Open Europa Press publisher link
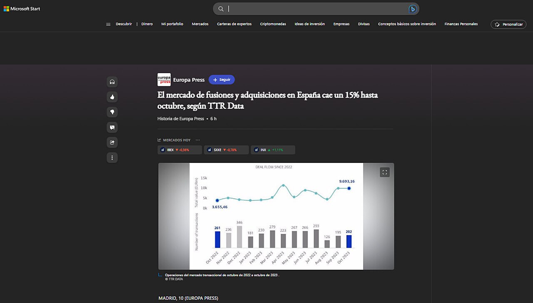 (x=189, y=80)
